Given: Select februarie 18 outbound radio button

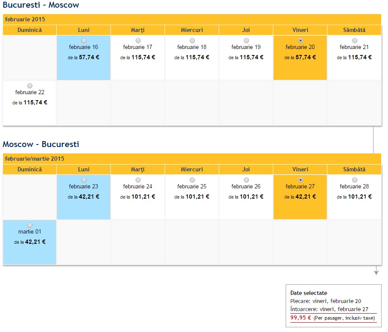Looking at the screenshot, I should (192, 40).
